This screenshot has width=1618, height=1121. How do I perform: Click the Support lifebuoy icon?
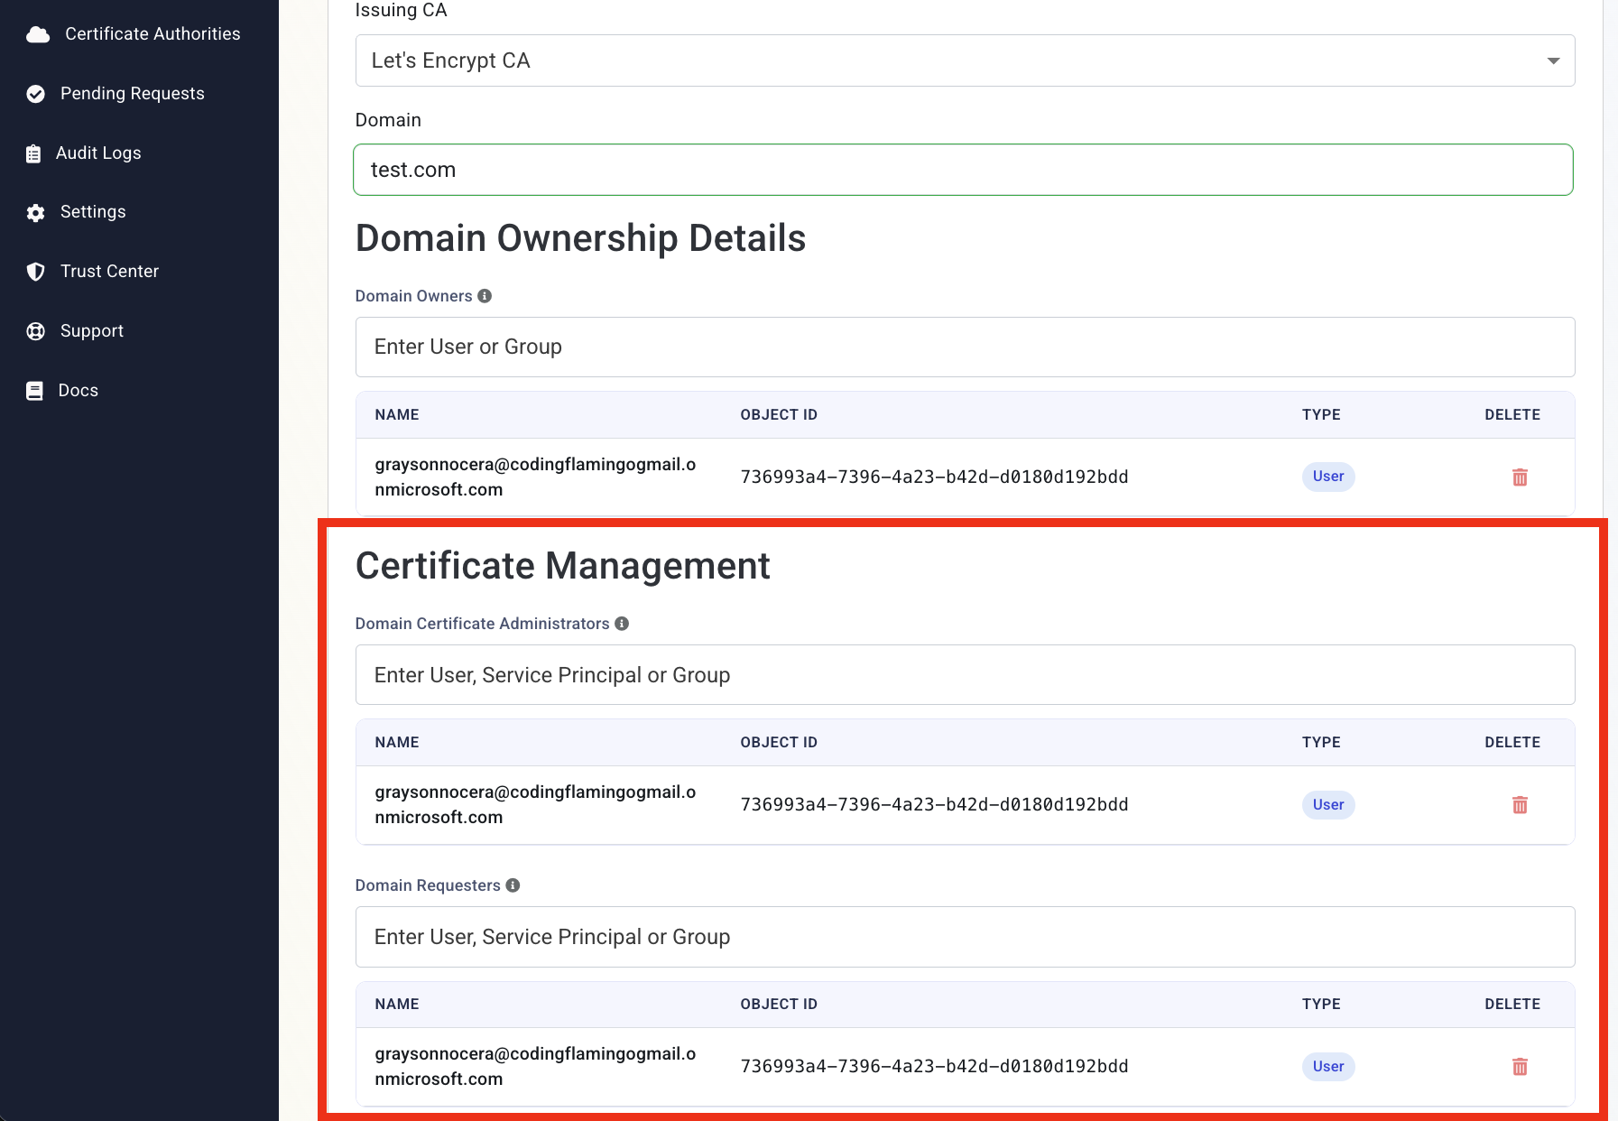(36, 331)
